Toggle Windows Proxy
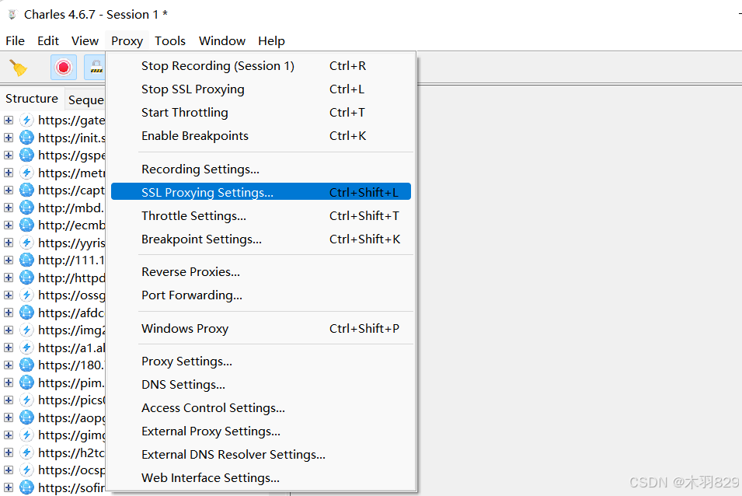The height and width of the screenshot is (496, 742). coord(261,328)
